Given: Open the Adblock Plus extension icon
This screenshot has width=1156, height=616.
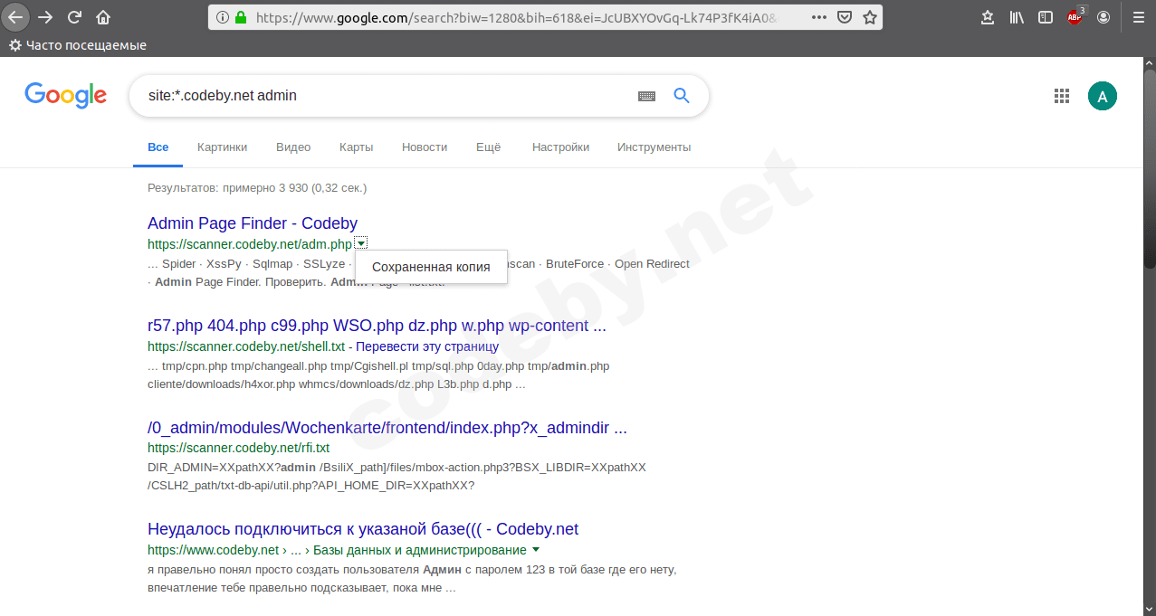Looking at the screenshot, I should (x=1075, y=16).
